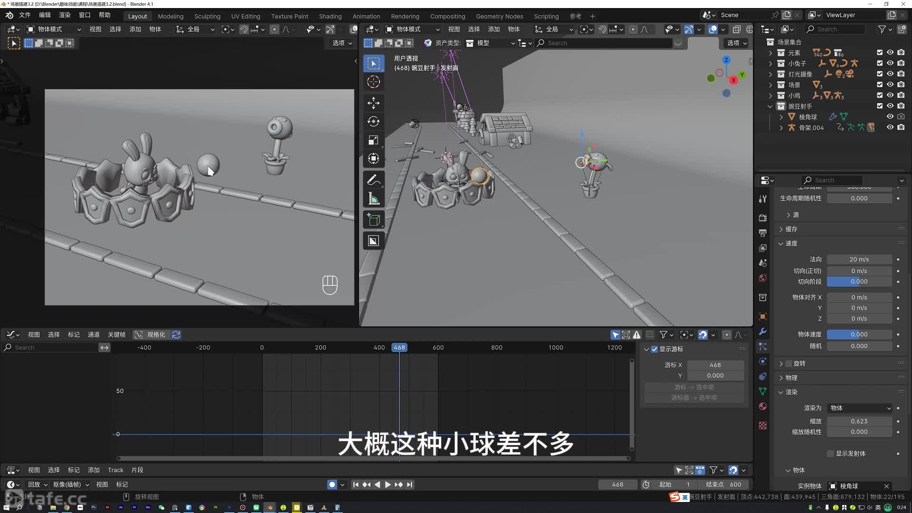Screen dimensions: 912x513
Task: Play animation forward
Action: point(388,484)
